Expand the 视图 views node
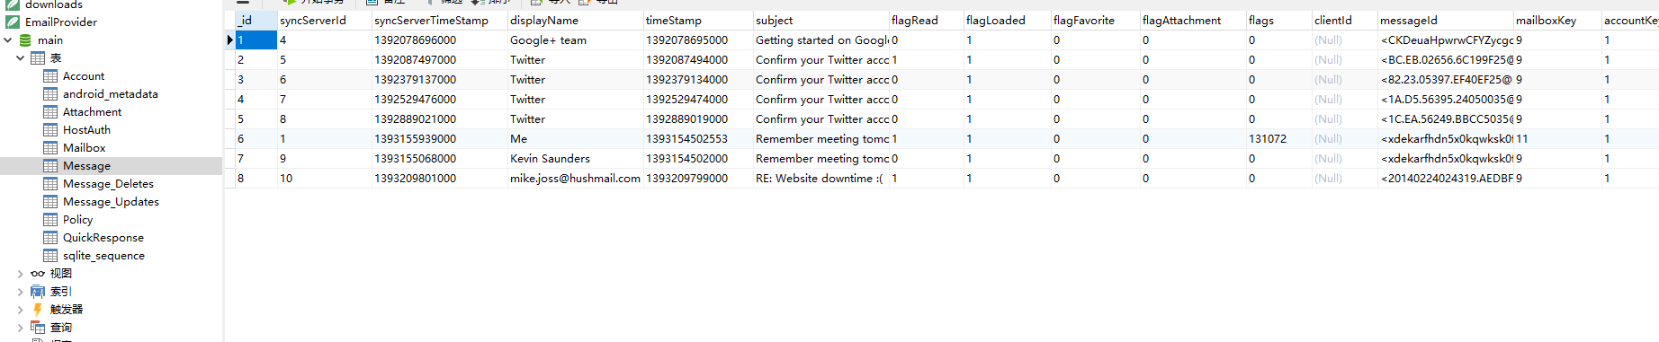The height and width of the screenshot is (342, 1659). tap(21, 274)
